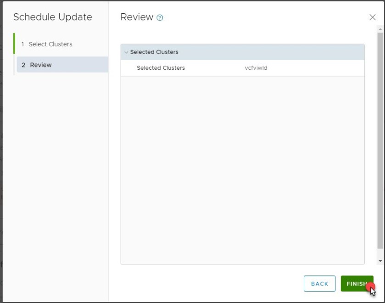
Task: Click the step number 2 in wizard
Action: 23,65
